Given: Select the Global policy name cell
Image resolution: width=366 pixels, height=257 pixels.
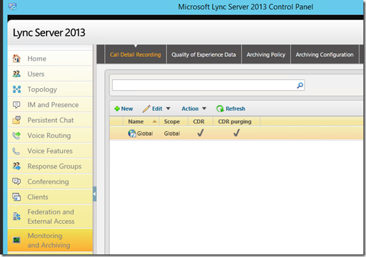Looking at the screenshot, I should [x=145, y=133].
